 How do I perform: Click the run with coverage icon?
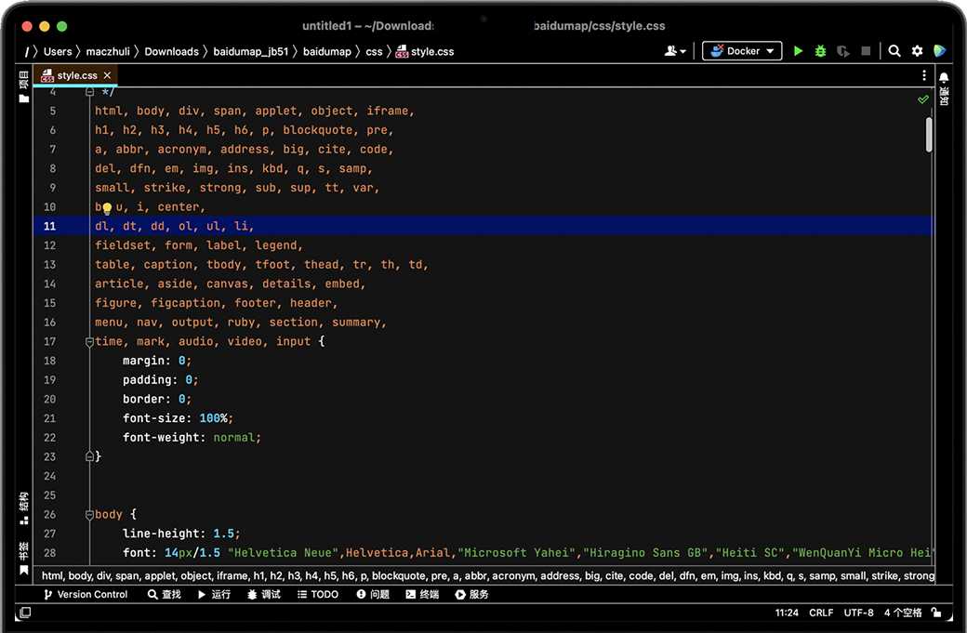(842, 51)
